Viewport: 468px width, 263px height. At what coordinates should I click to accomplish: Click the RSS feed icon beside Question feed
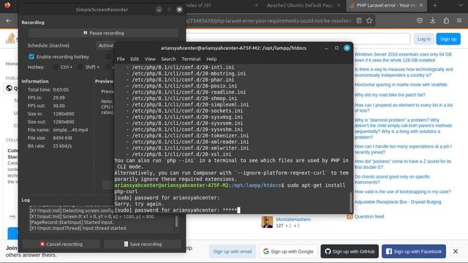coord(350,216)
